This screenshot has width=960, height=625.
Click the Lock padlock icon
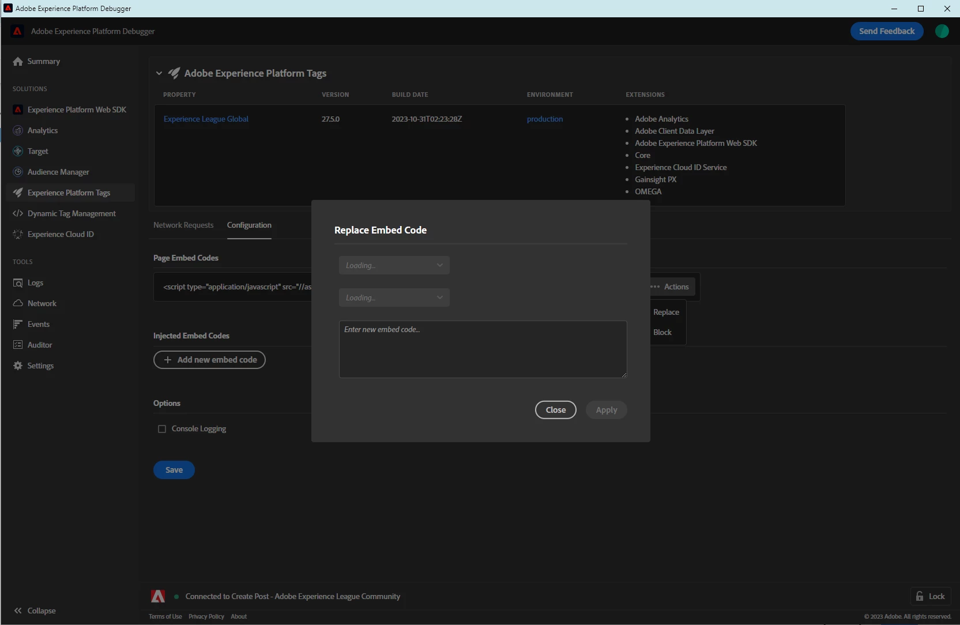(x=920, y=596)
